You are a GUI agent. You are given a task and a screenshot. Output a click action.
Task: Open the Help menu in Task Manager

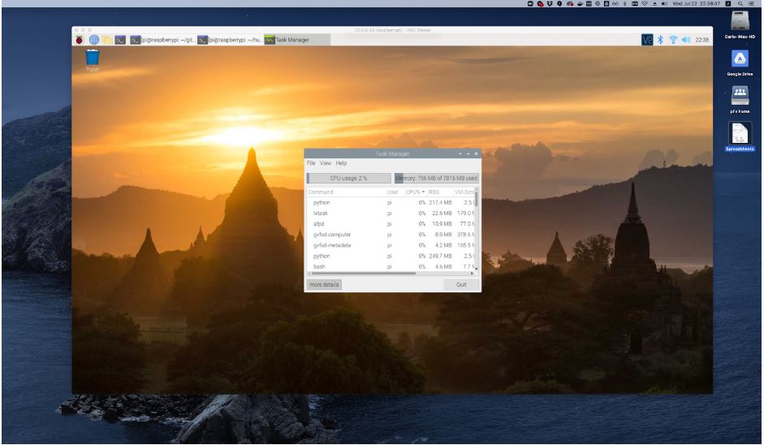coord(341,163)
